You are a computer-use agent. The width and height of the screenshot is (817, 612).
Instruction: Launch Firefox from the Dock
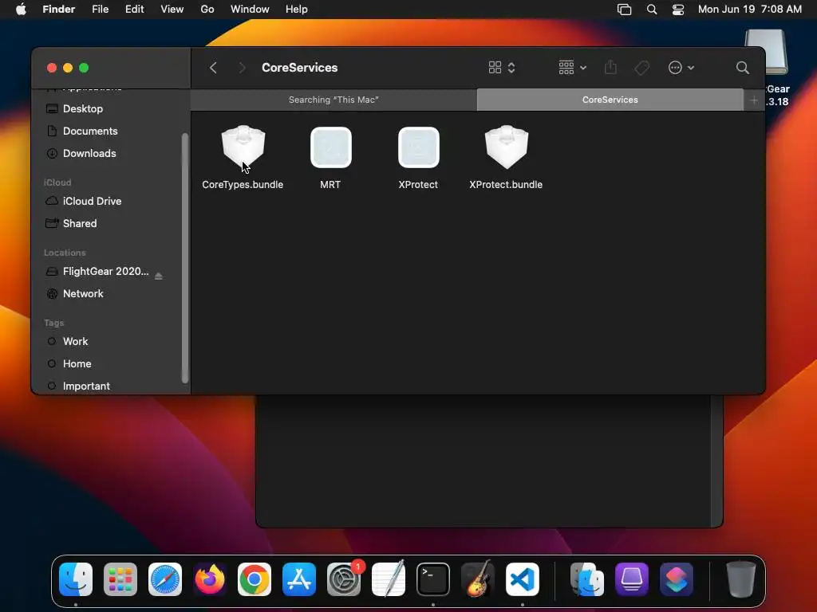[x=210, y=579]
